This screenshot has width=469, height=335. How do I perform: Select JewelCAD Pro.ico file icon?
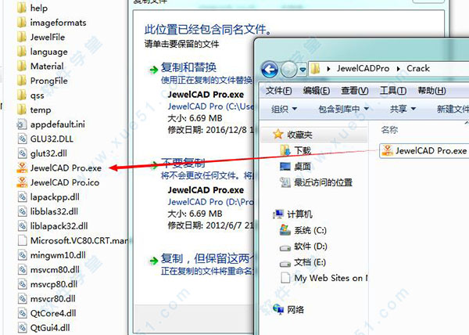(x=22, y=182)
